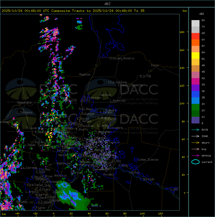The width and height of the screenshot is (215, 217).
Task: Click the '-40' km horizontal axis tick label
Action: click(x=17, y=214)
